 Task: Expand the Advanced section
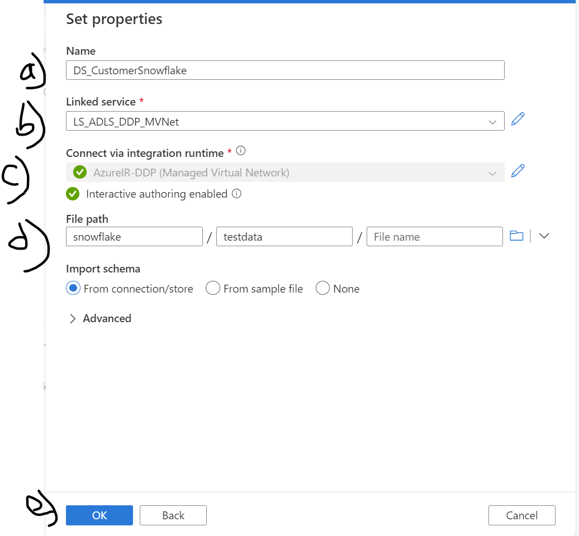pyautogui.click(x=73, y=319)
